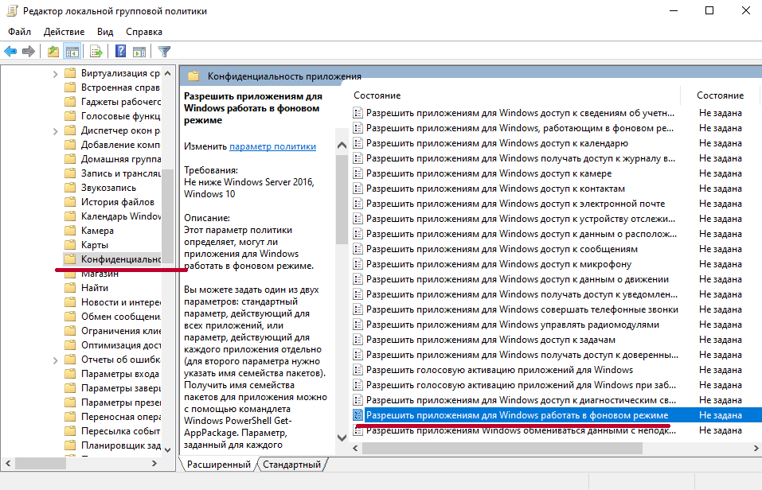Click folder icon next to История файлов

(70, 202)
